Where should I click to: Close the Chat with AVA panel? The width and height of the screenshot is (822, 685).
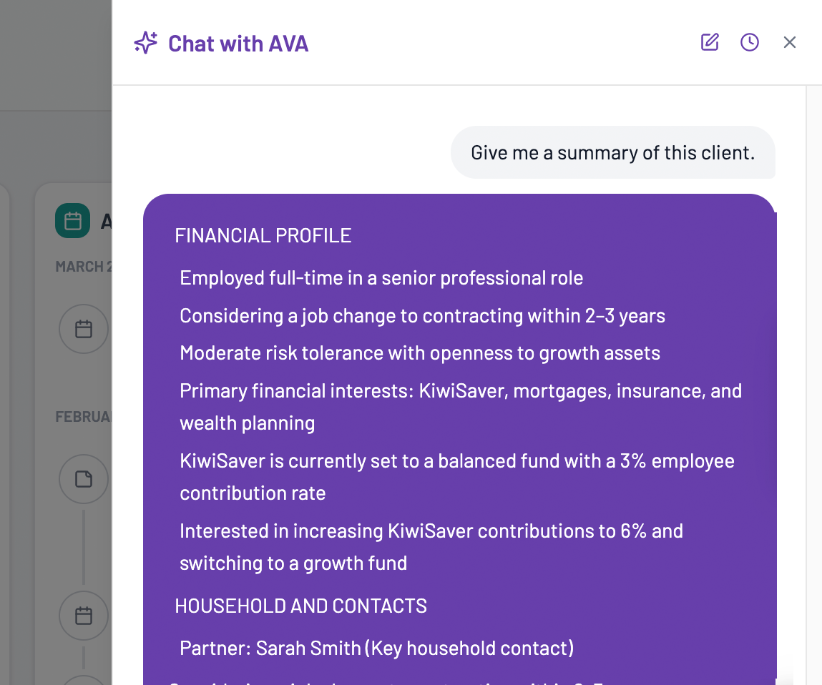(789, 42)
